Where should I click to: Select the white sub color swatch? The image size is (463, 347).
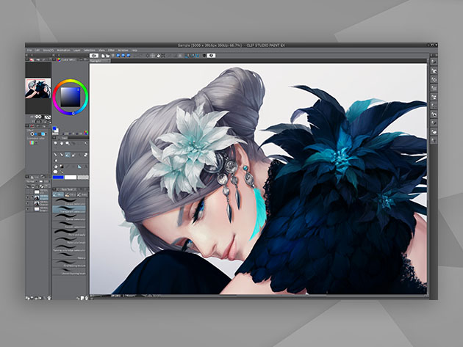[x=71, y=178]
